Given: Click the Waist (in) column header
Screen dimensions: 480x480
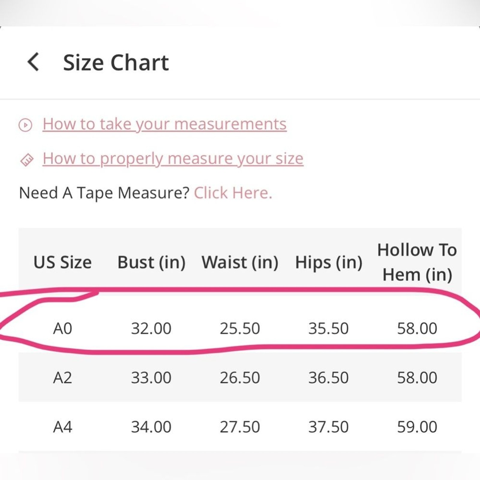Looking at the screenshot, I should coord(240,262).
